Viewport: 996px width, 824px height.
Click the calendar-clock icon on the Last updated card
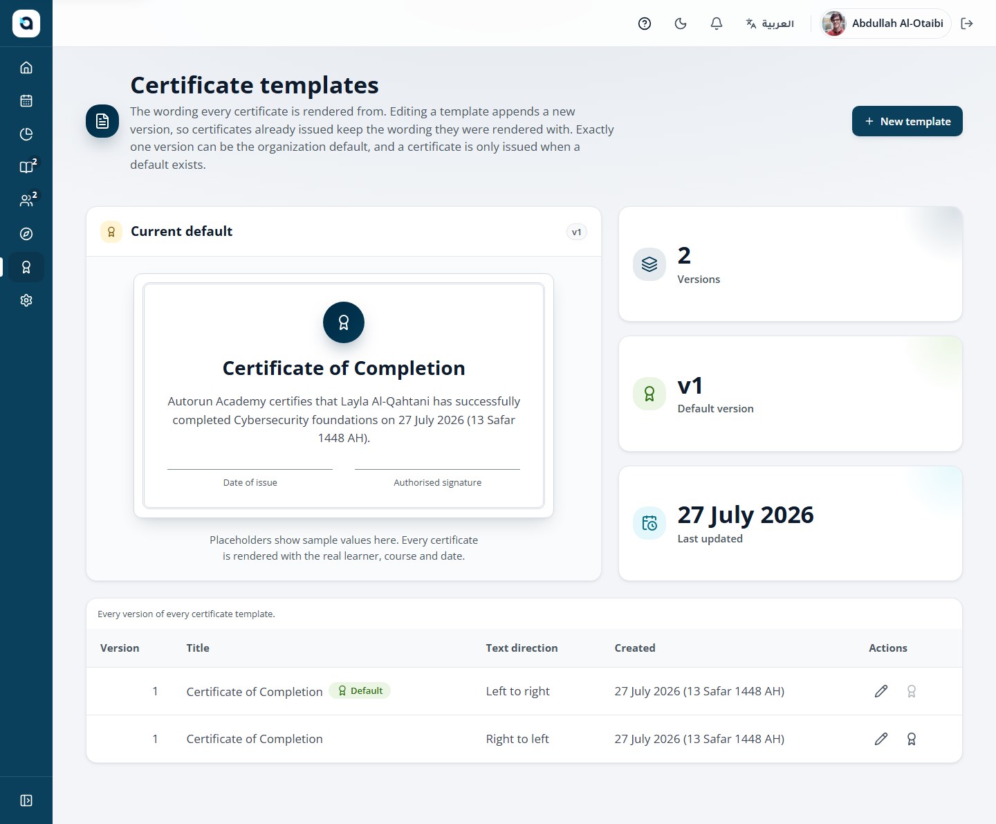click(649, 523)
